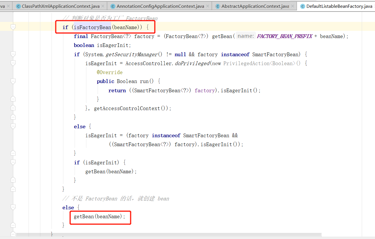Screen dimensions: 375x239
Task: Click the horizontal scrollbar at editor bottom
Action: pos(169,235)
